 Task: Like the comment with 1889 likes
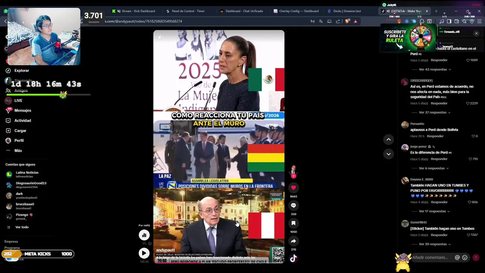[468, 60]
